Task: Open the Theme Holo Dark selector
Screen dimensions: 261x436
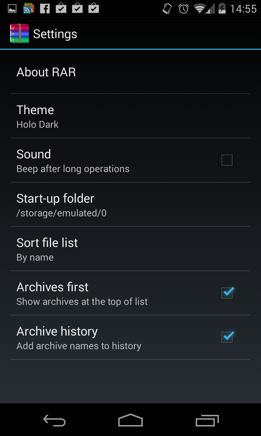Action: click(x=130, y=116)
